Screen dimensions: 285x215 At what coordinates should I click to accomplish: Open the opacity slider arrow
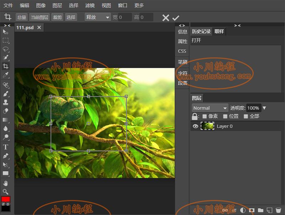pyautogui.click(x=264, y=108)
